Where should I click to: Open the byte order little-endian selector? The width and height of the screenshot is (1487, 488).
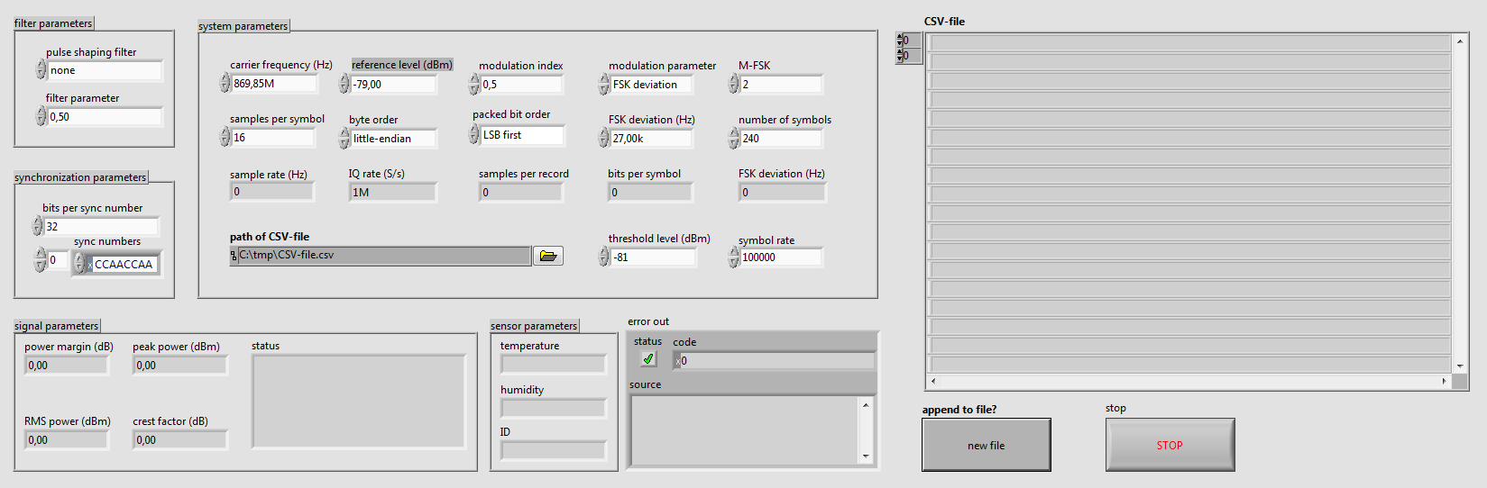click(x=392, y=139)
